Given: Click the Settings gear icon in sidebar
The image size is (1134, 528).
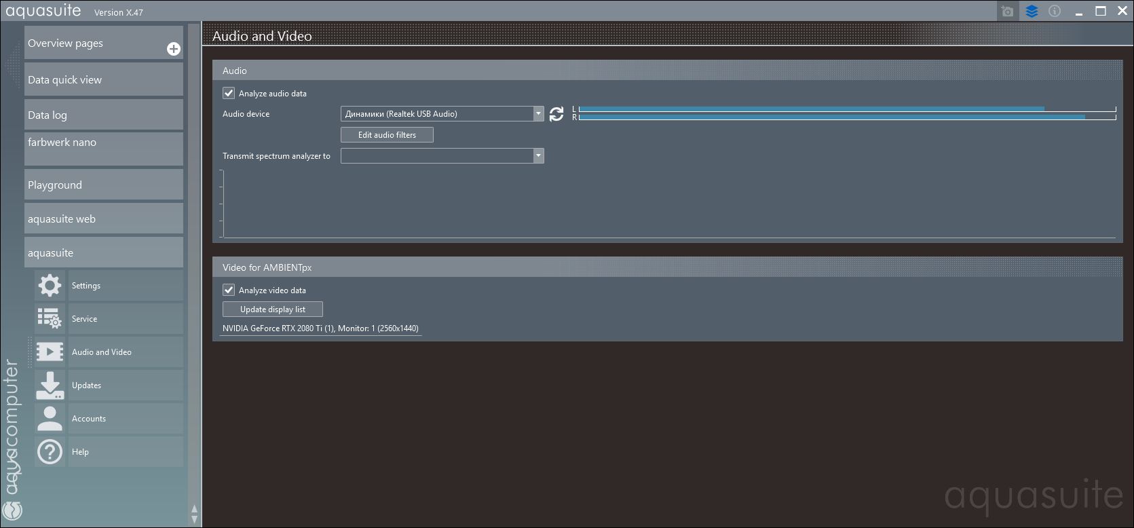Looking at the screenshot, I should pos(50,286).
